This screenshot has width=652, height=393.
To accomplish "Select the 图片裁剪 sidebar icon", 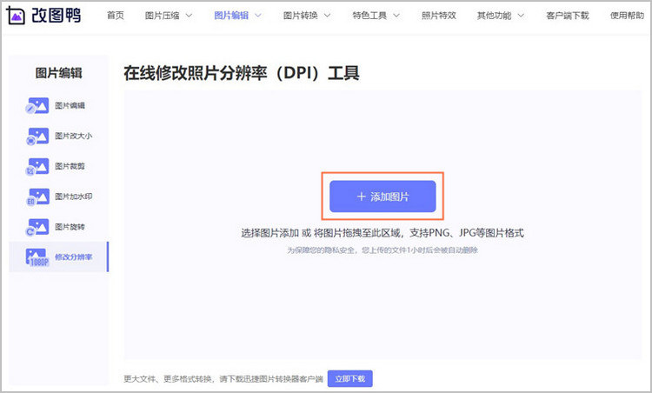I will [37, 166].
